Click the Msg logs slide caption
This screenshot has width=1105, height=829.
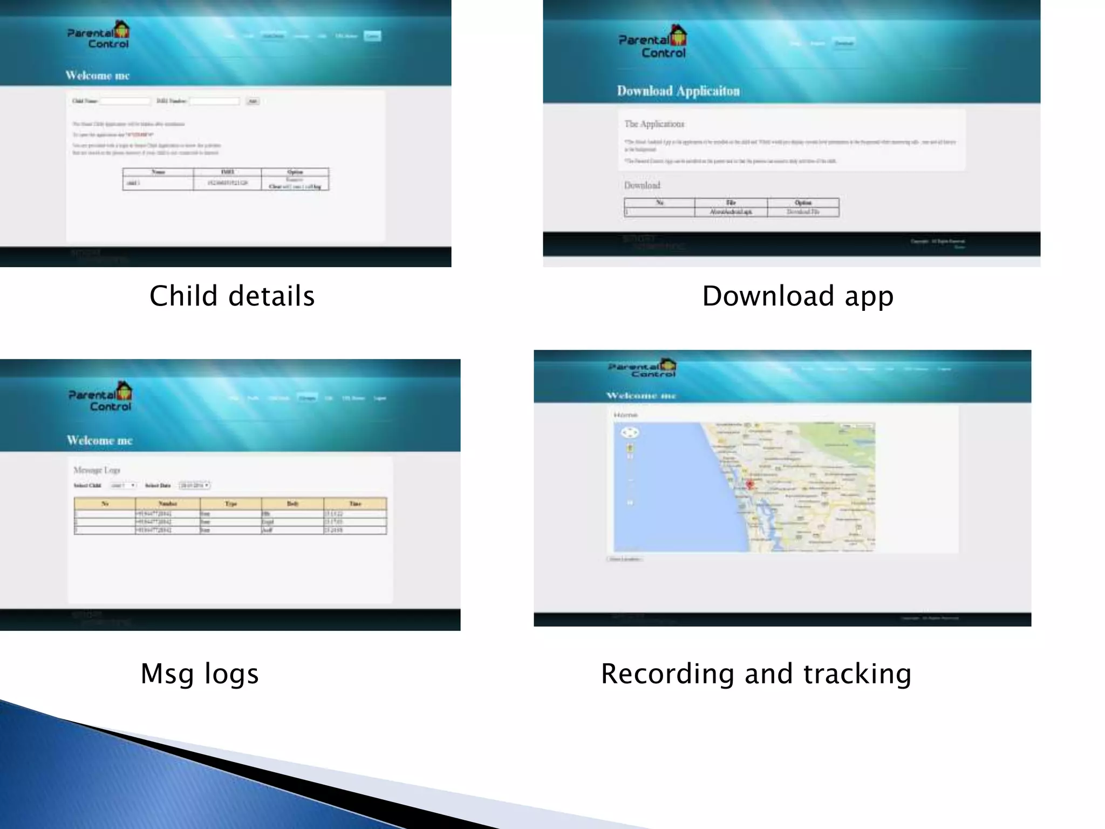[x=200, y=674]
